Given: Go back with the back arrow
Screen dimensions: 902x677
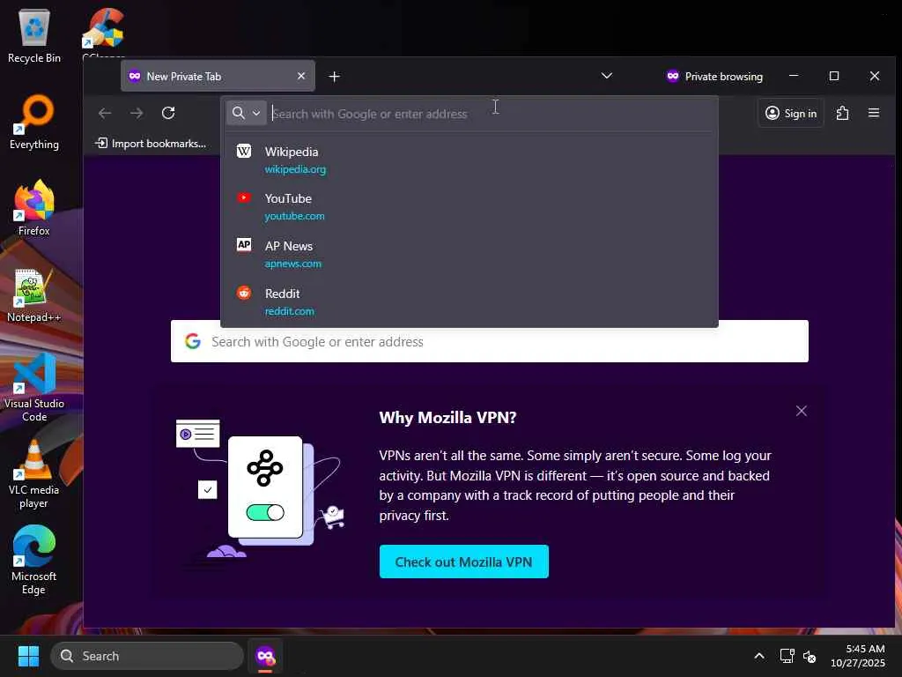Looking at the screenshot, I should point(105,113).
